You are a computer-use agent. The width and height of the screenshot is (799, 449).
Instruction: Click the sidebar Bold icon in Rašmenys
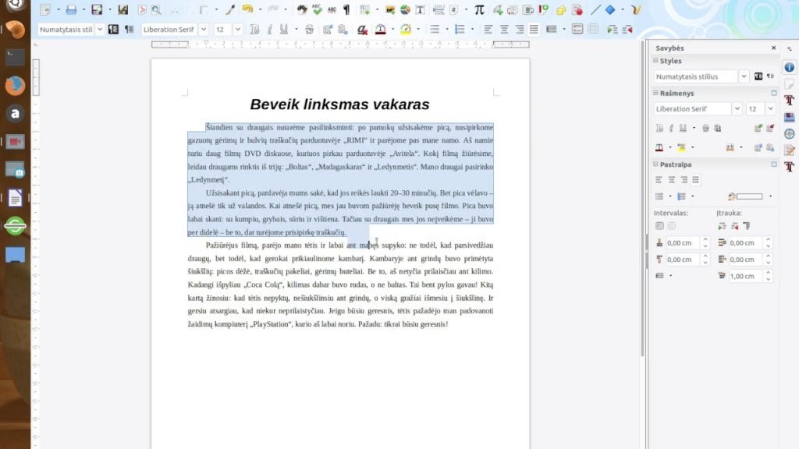pos(659,129)
